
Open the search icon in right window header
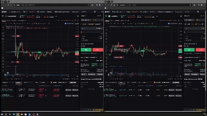198,12
